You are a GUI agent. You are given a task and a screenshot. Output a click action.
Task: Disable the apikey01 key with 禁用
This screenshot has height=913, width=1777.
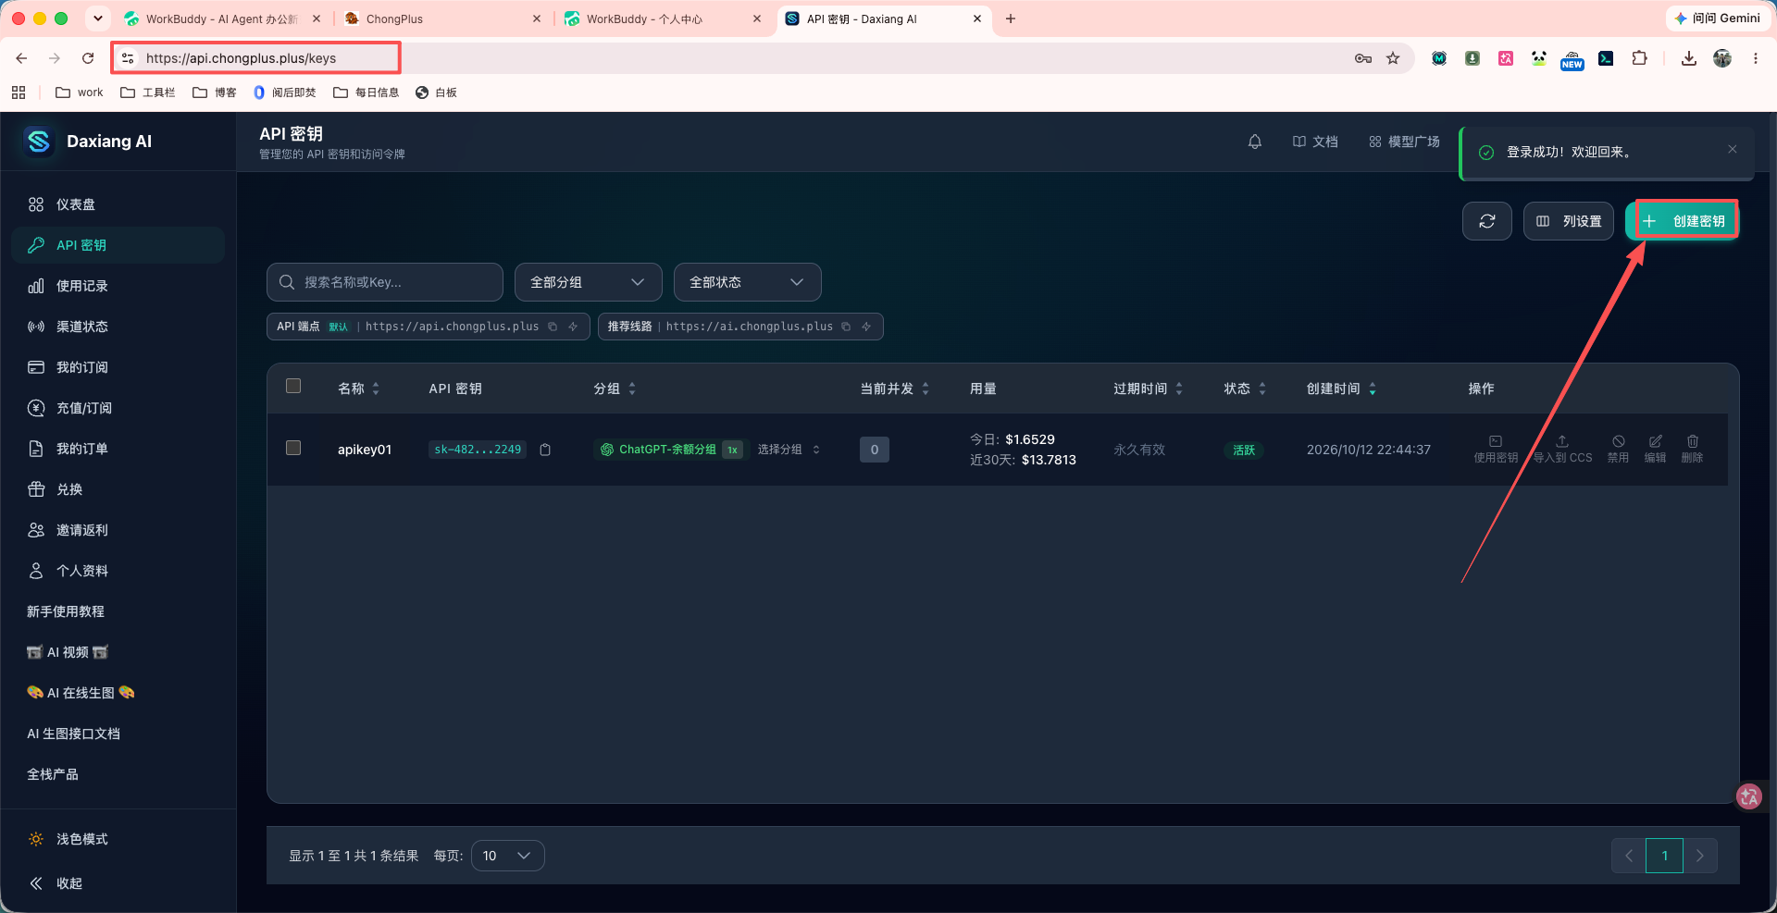(x=1618, y=449)
